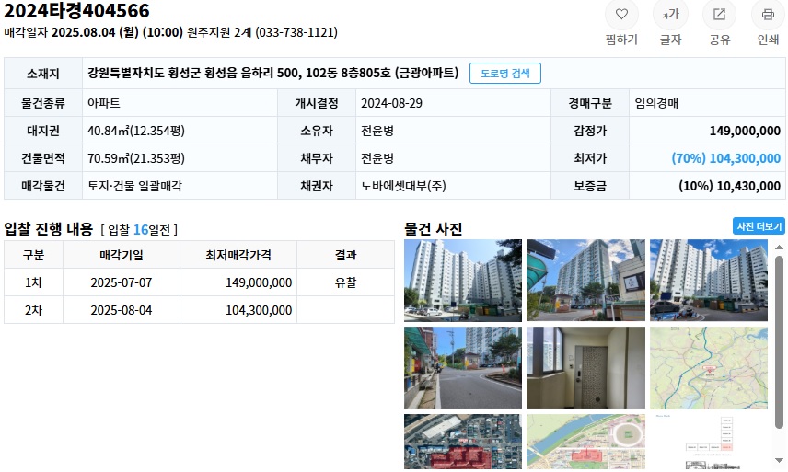788x472 pixels.
Task: Click the 유찰 result in 1차 row
Action: 346,282
